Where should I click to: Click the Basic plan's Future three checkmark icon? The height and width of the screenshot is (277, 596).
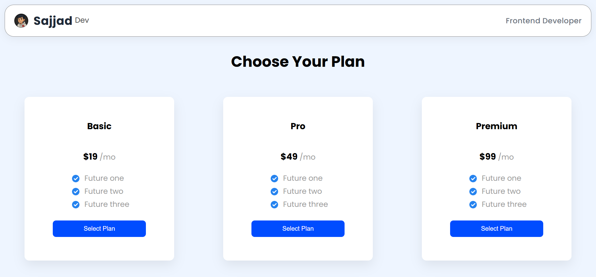click(x=76, y=205)
